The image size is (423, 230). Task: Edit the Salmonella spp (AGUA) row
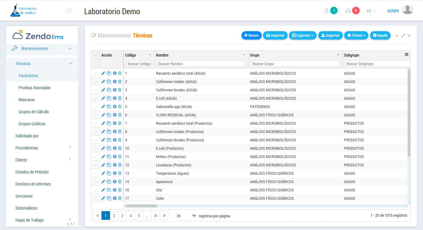point(103,107)
